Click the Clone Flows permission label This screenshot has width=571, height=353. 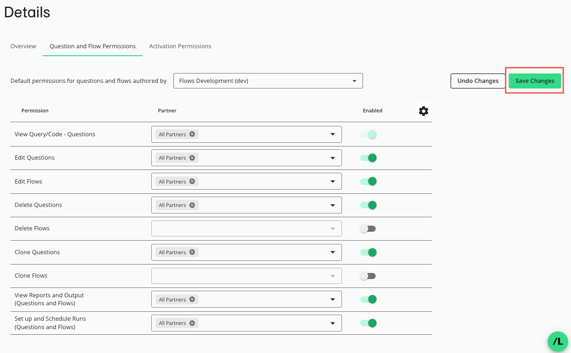(31, 276)
